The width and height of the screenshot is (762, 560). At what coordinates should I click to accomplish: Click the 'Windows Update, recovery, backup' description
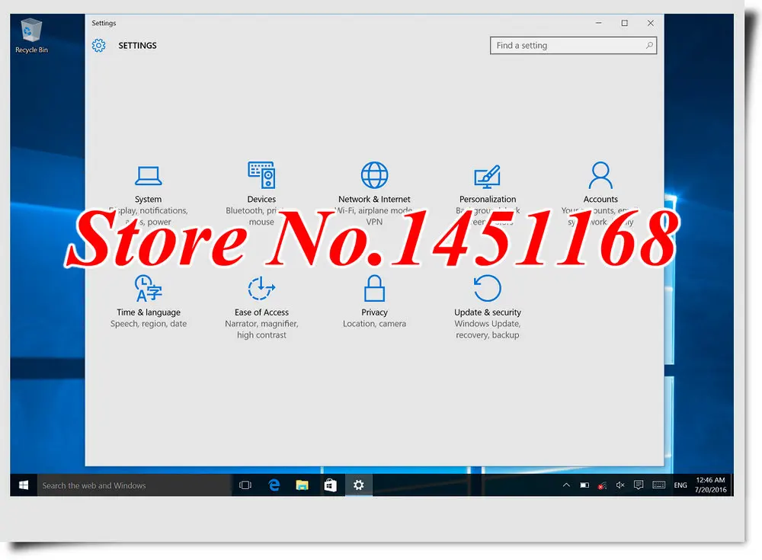(x=488, y=330)
